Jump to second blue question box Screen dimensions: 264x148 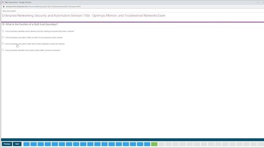coord(33,144)
